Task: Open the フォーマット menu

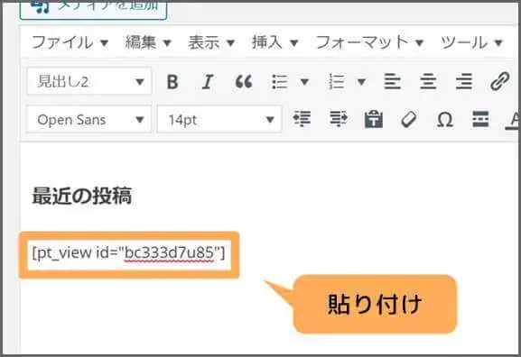Action: click(x=369, y=42)
